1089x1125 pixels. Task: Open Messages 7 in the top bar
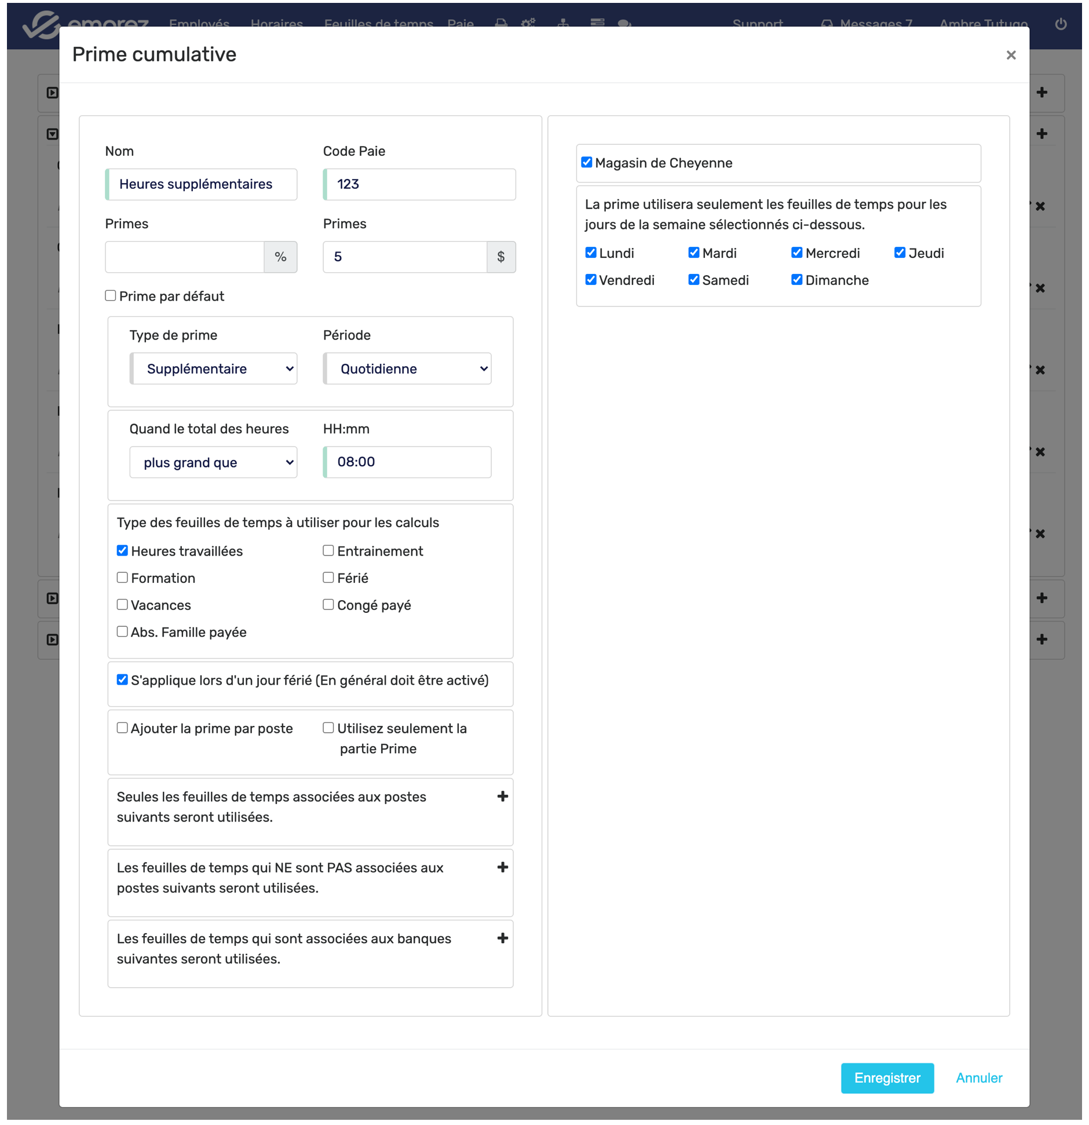(867, 24)
